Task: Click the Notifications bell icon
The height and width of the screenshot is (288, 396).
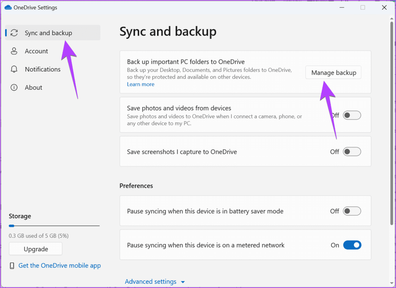Action: tap(14, 69)
